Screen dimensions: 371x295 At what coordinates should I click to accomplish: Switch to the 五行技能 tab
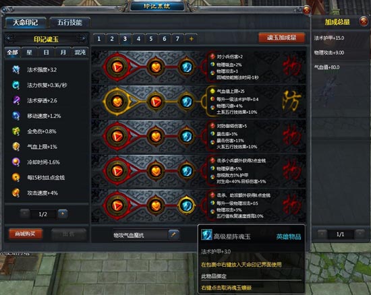69,23
